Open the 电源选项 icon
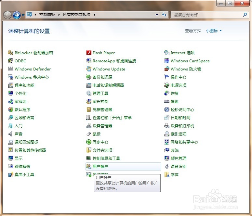Screen dimensions: 252x216 [x=167, y=85]
